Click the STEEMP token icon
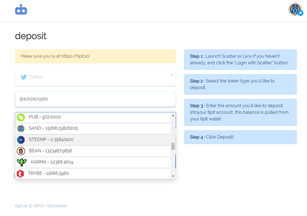Screen dimensions: 307x216 click(21, 140)
